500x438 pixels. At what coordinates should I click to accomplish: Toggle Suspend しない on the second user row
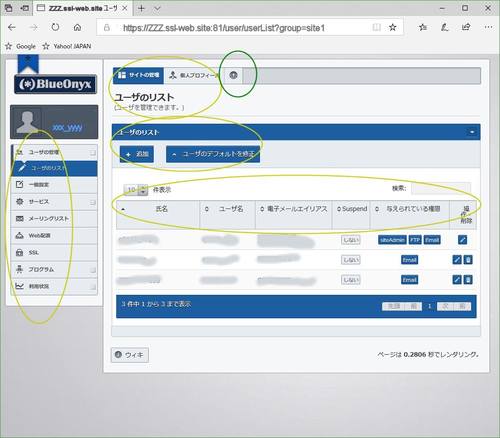coord(350,259)
